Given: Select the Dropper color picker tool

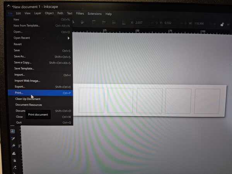Looking at the screenshot, I should [x=13, y=138].
